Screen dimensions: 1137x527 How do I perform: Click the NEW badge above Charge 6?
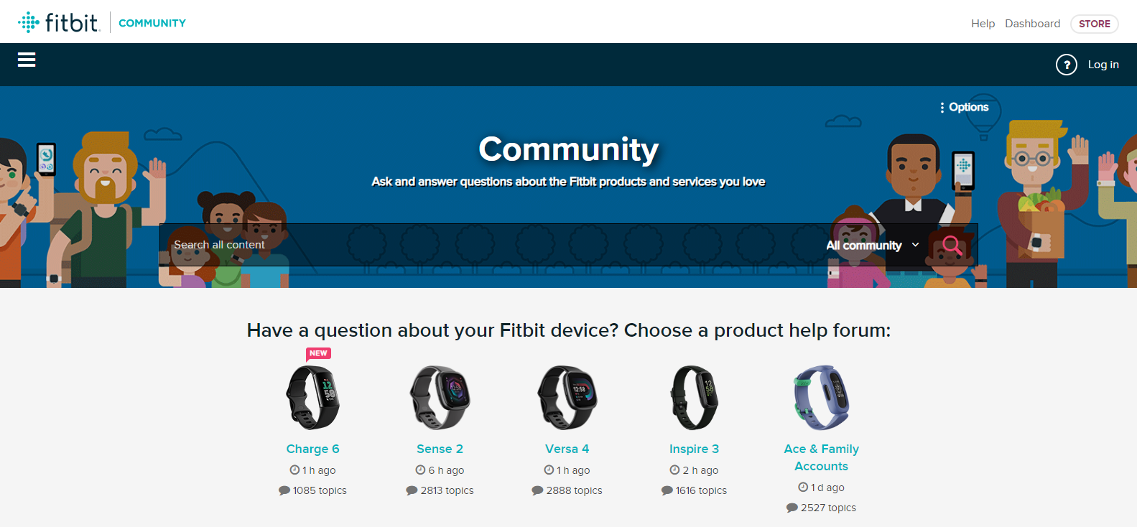click(317, 353)
